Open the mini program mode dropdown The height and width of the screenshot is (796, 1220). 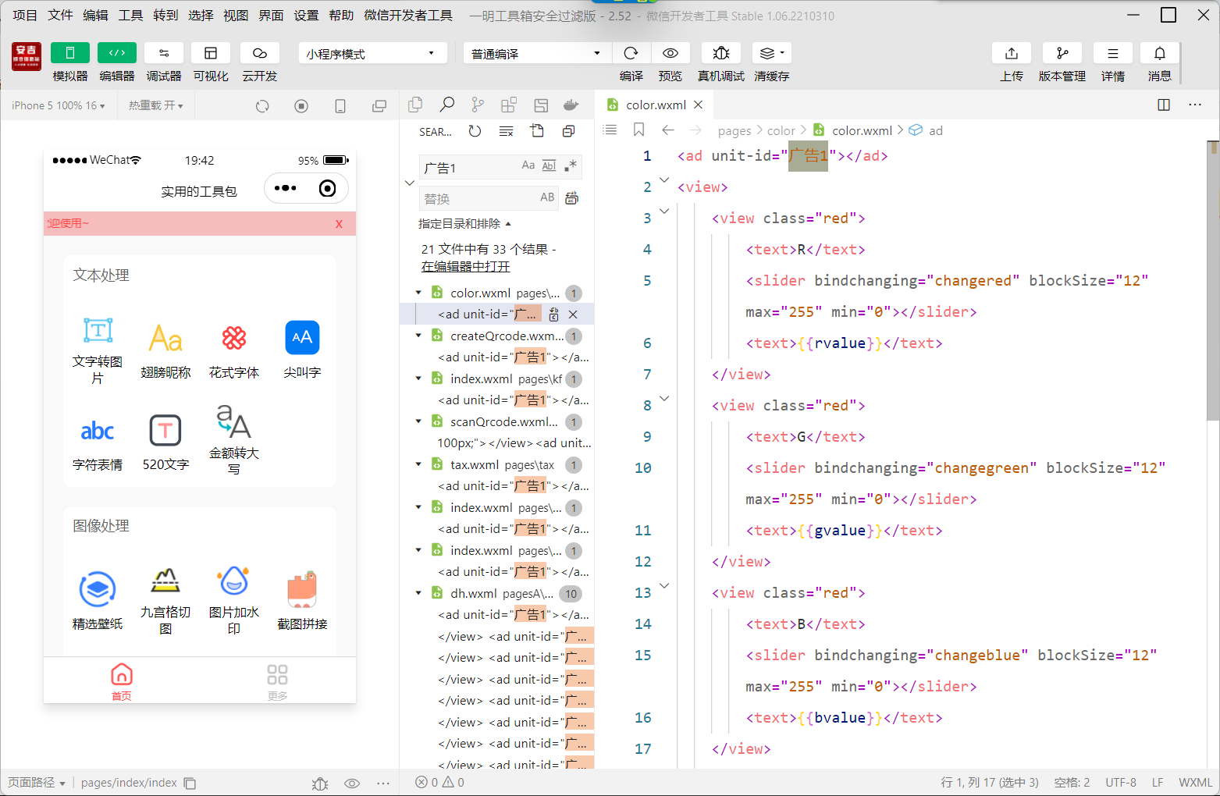372,53
